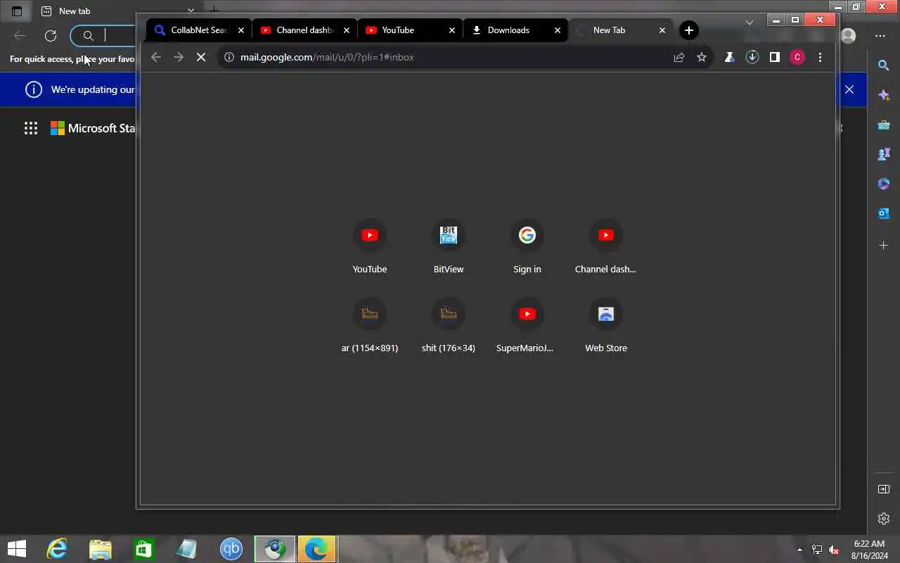
Task: Toggle the Chrome side panel
Action: click(x=775, y=57)
